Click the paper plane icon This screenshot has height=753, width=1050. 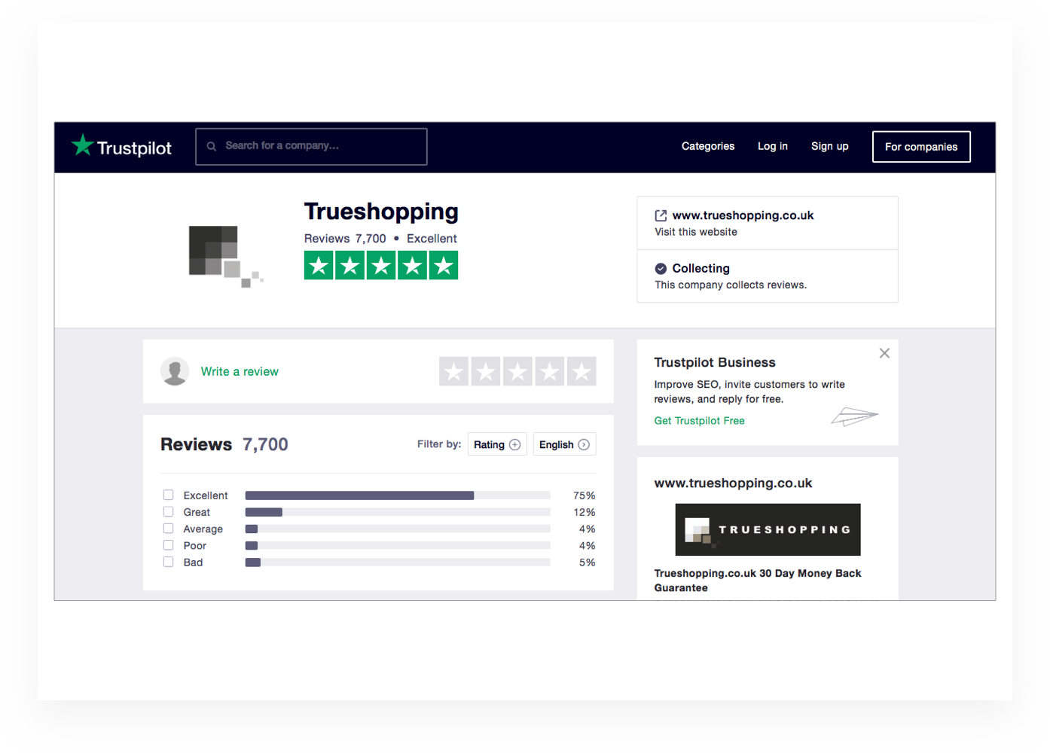855,416
